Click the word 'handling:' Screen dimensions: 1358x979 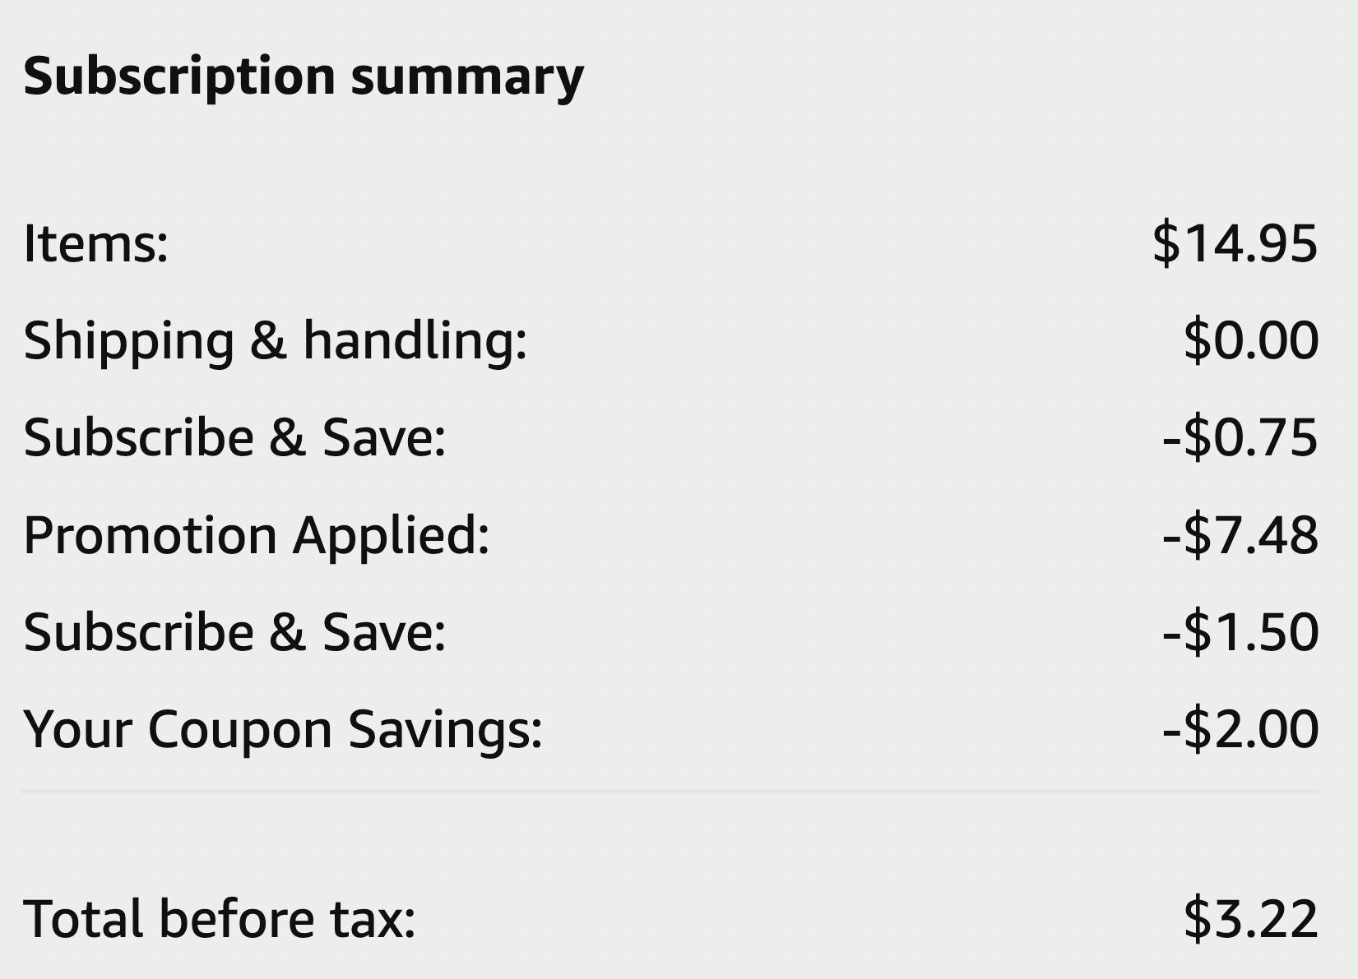tap(415, 340)
